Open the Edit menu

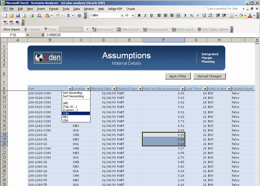pyautogui.click(x=20, y=9)
